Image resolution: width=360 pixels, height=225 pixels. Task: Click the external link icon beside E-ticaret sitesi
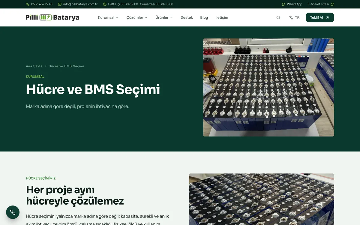click(x=332, y=4)
